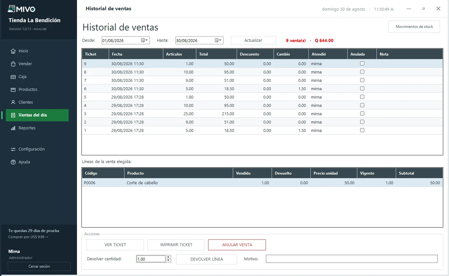The height and width of the screenshot is (276, 449).
Task: Open Clientes in the sidebar
Action: [37, 102]
